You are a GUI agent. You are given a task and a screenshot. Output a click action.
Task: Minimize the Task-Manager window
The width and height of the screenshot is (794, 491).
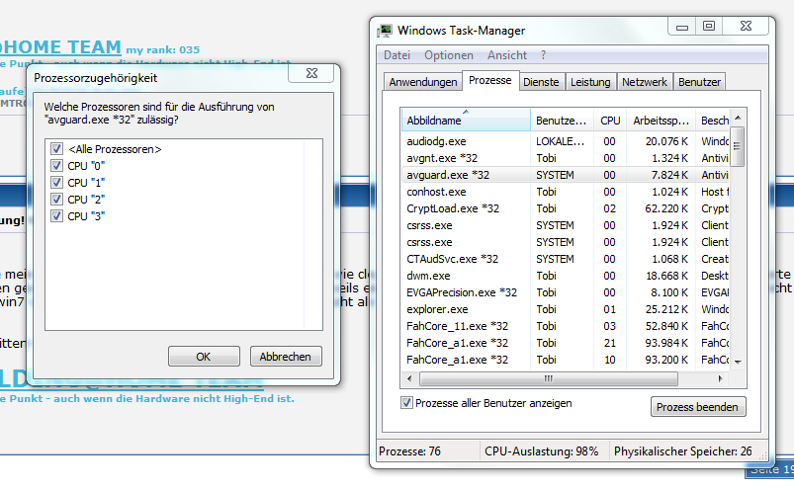(x=682, y=27)
